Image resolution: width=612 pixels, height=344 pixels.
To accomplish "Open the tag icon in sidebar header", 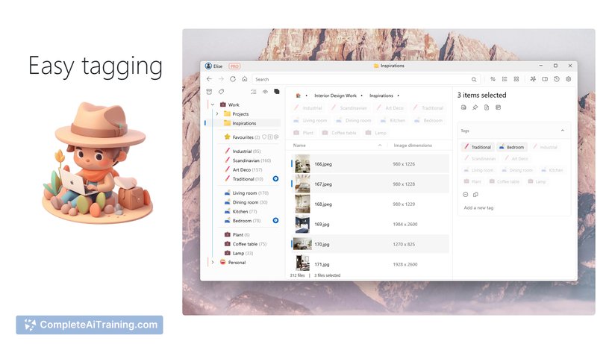I will (221, 92).
